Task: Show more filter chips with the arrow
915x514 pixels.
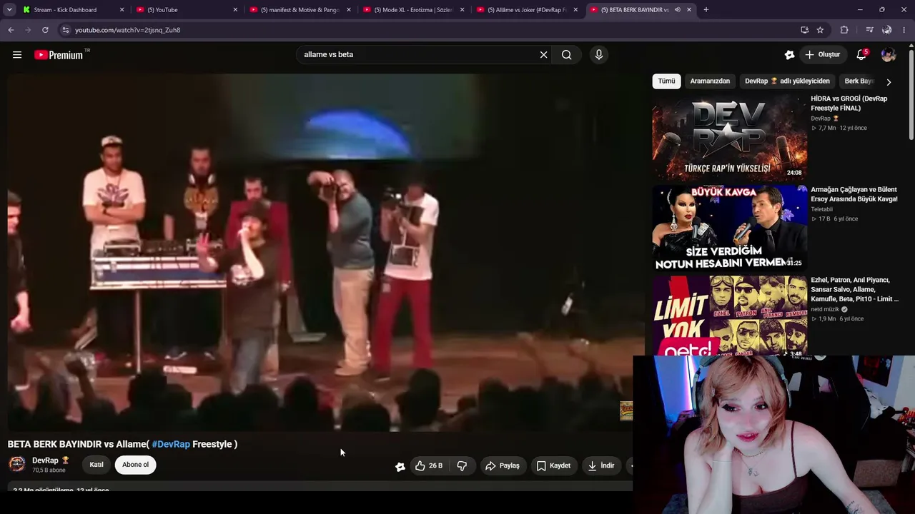Action: click(889, 82)
